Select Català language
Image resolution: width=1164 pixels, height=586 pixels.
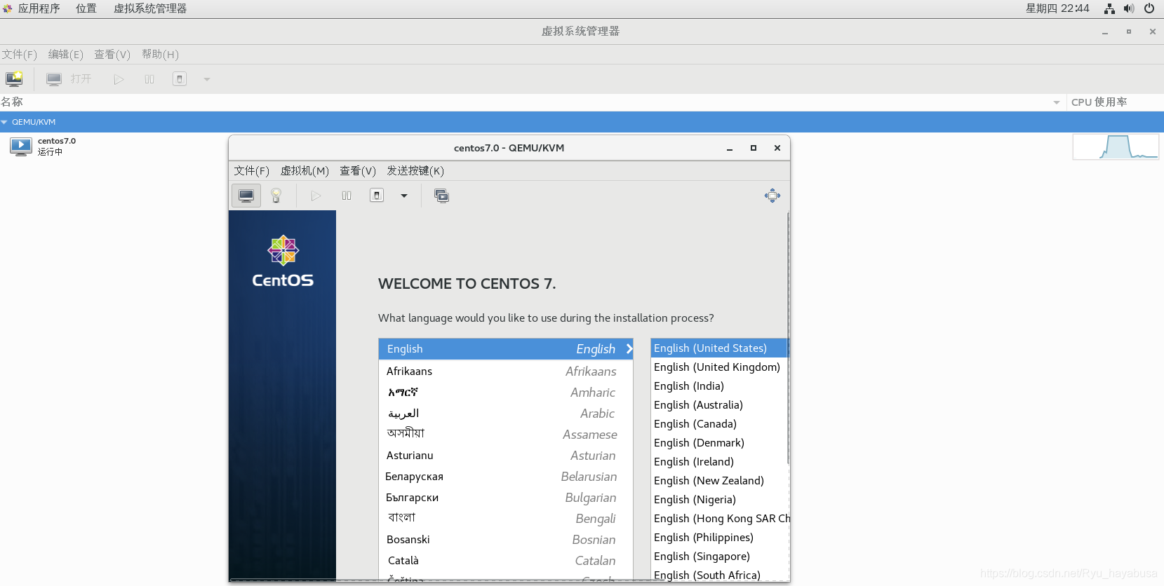point(505,561)
